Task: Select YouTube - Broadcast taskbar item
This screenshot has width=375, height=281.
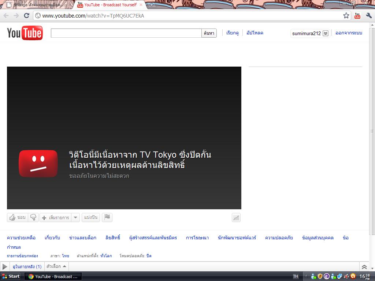Action: [x=53, y=277]
